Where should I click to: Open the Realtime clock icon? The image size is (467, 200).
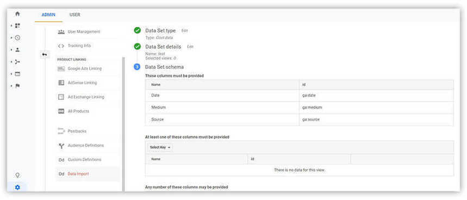17,38
